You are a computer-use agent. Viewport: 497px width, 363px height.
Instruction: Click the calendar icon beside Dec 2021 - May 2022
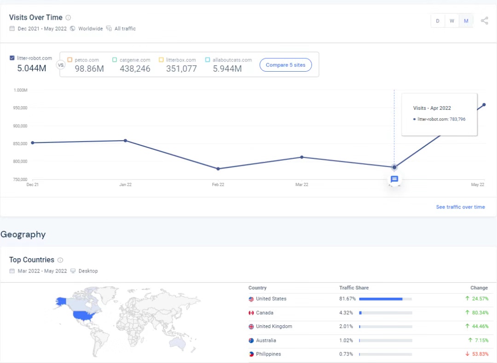click(12, 28)
